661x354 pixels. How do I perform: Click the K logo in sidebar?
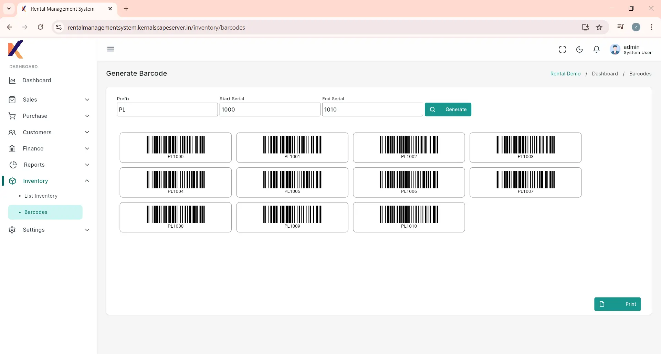pyautogui.click(x=16, y=49)
